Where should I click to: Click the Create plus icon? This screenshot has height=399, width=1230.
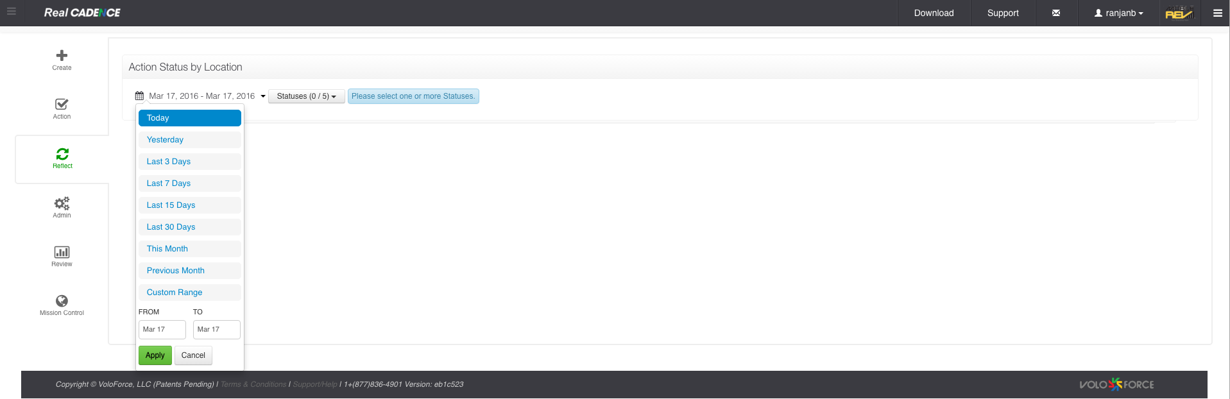point(62,56)
